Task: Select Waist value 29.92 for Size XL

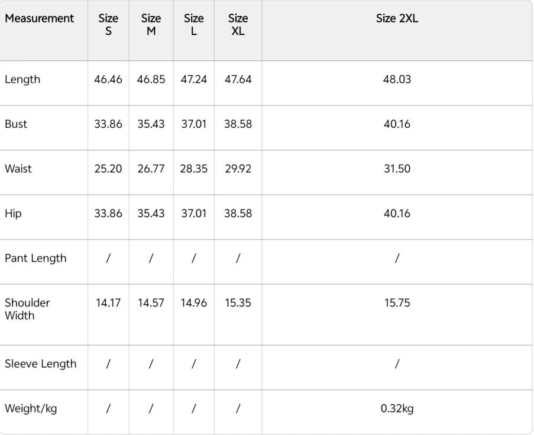Action: coord(238,169)
